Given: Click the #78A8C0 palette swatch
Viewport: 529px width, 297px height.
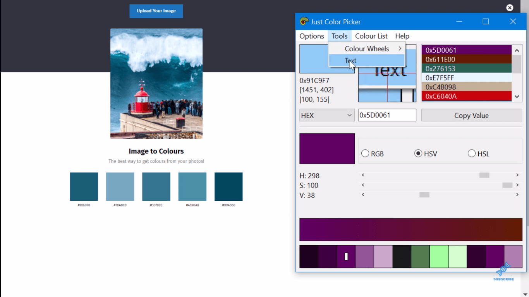Looking at the screenshot, I should coord(120,186).
